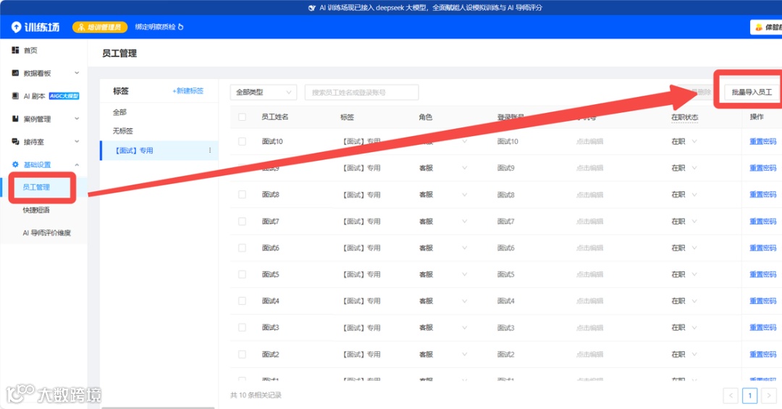
Task: Open 在职 status dropdown for 面试10
Action: (x=694, y=142)
